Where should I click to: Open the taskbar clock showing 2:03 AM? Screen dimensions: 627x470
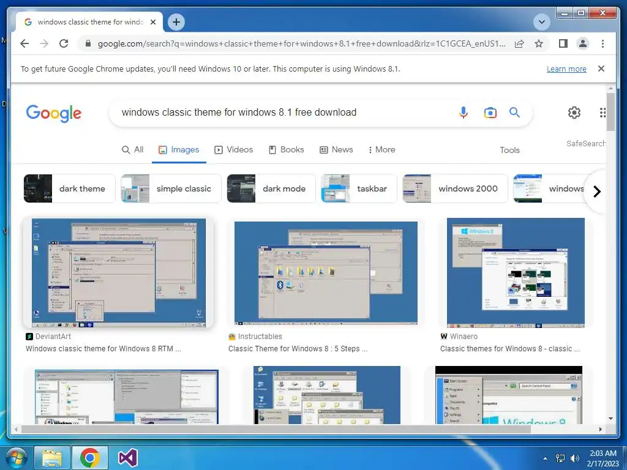tap(603, 458)
